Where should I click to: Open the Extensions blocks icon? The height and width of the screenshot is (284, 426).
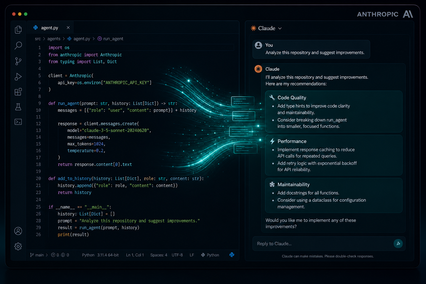click(x=18, y=92)
